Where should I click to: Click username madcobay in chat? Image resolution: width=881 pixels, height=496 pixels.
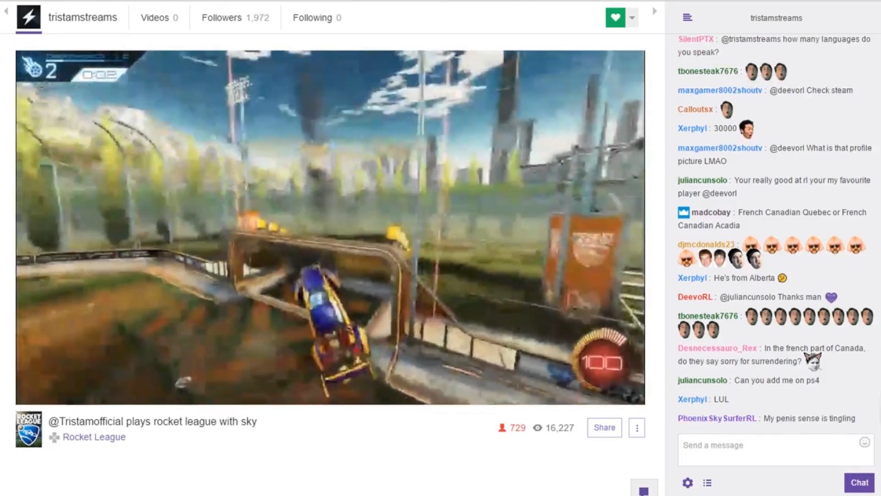pyautogui.click(x=711, y=213)
